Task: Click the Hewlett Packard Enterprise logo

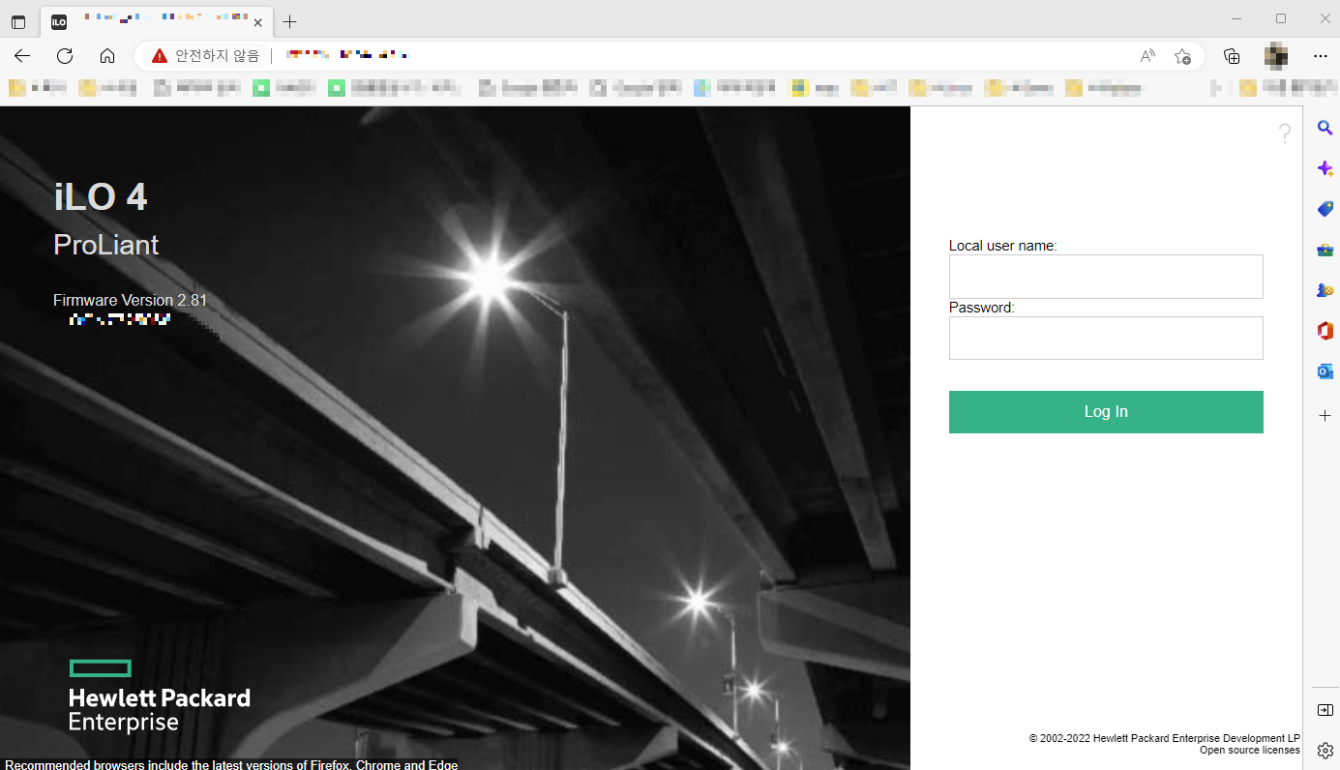Action: [160, 696]
